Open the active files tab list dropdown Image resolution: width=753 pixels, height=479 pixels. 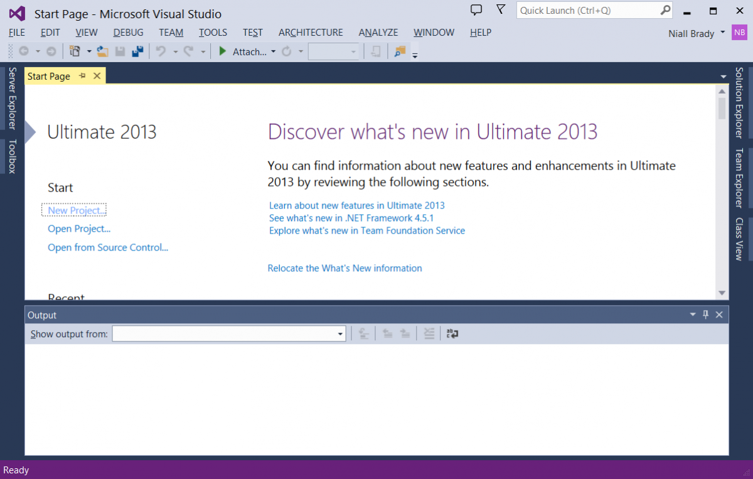724,77
